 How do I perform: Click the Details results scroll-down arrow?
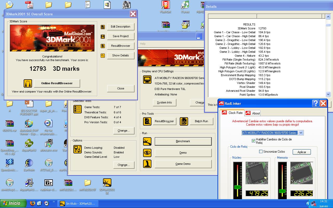pos(328,94)
